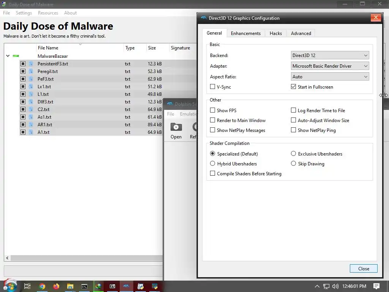Enable the V-Sync checkbox
This screenshot has width=389, height=292.
click(212, 87)
